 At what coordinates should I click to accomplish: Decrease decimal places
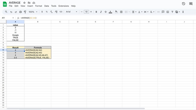pyautogui.click(x=51, y=12)
